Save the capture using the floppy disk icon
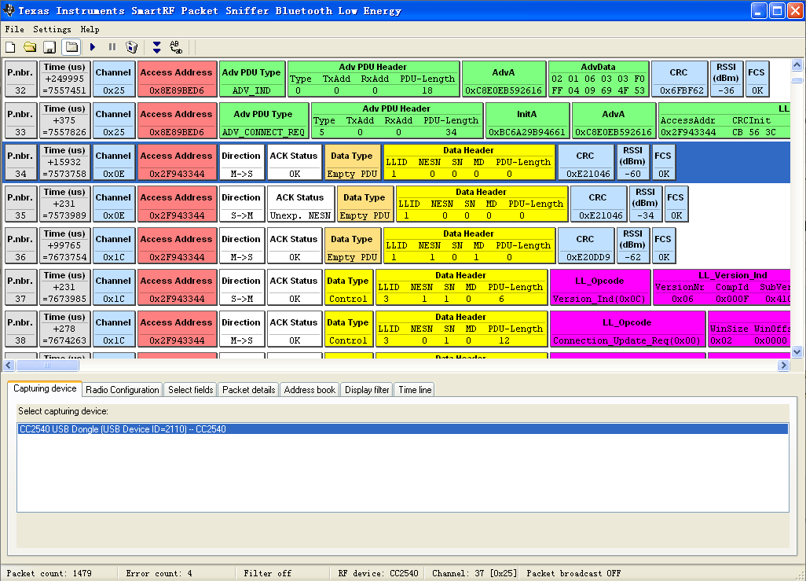Image resolution: width=806 pixels, height=581 pixels. [49, 47]
